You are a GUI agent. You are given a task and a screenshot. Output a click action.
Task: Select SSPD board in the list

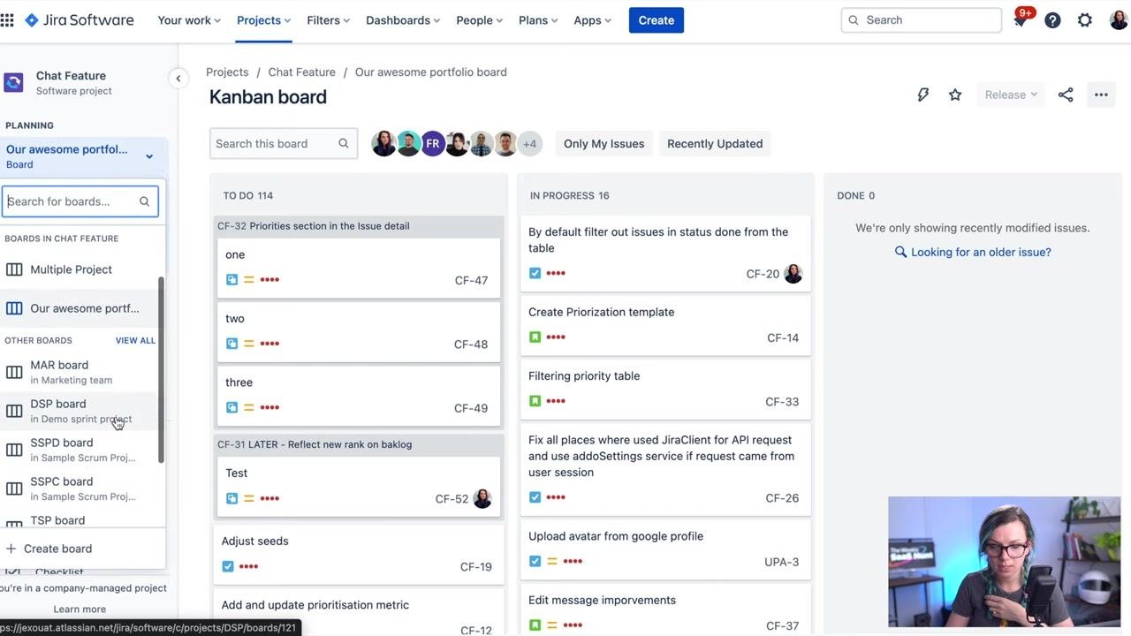pos(81,450)
